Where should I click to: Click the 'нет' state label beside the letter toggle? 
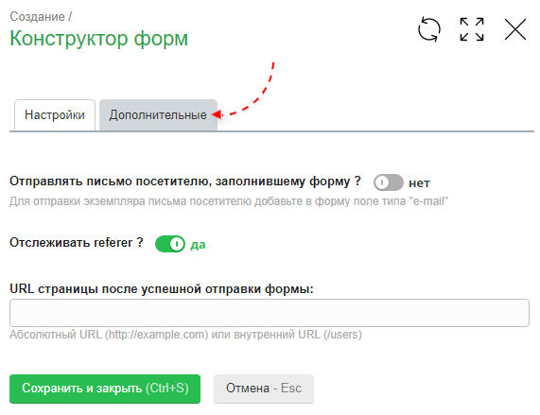(x=419, y=183)
